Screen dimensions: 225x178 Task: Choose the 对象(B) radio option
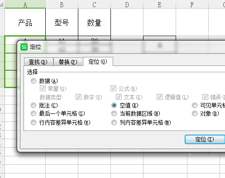[x=195, y=113]
